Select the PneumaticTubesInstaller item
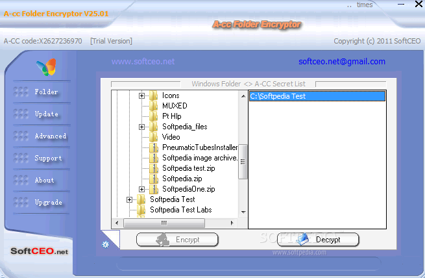Screen dimensions: 425x278 click(200, 147)
